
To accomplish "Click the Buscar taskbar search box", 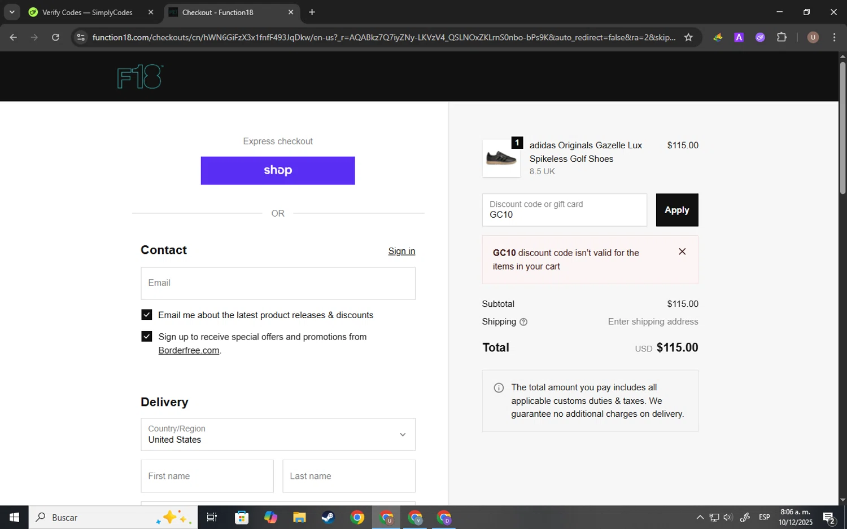I will coord(113,517).
